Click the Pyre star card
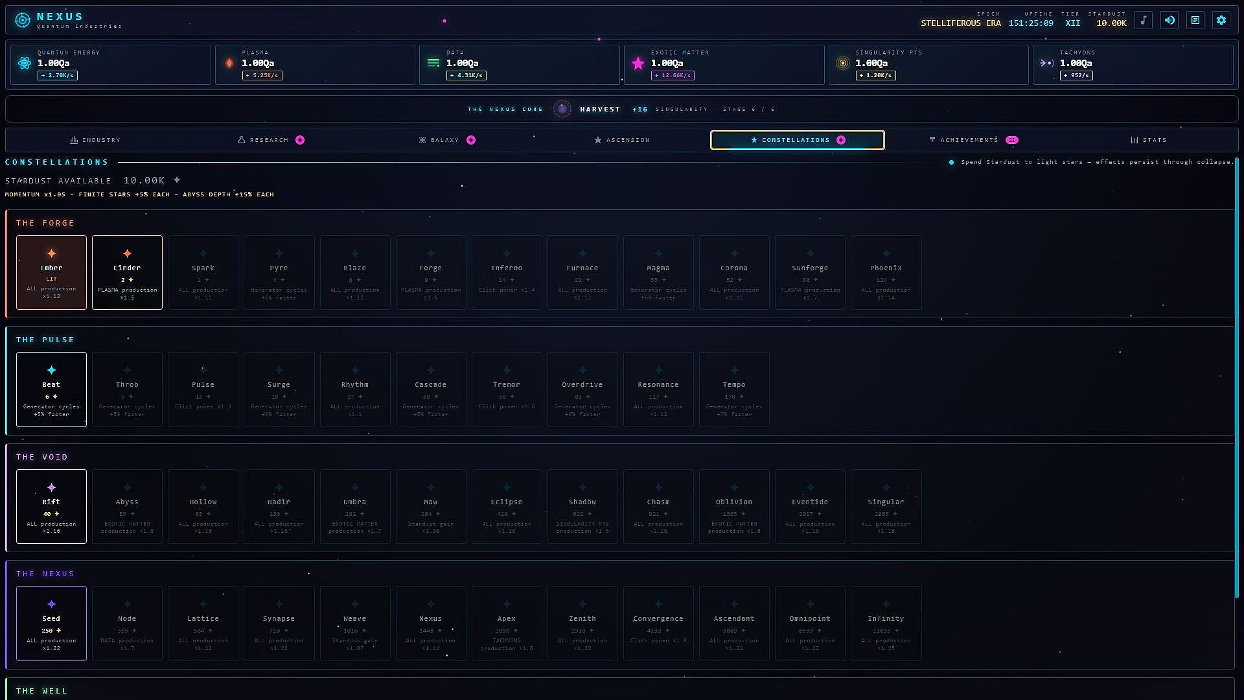 (x=279, y=272)
